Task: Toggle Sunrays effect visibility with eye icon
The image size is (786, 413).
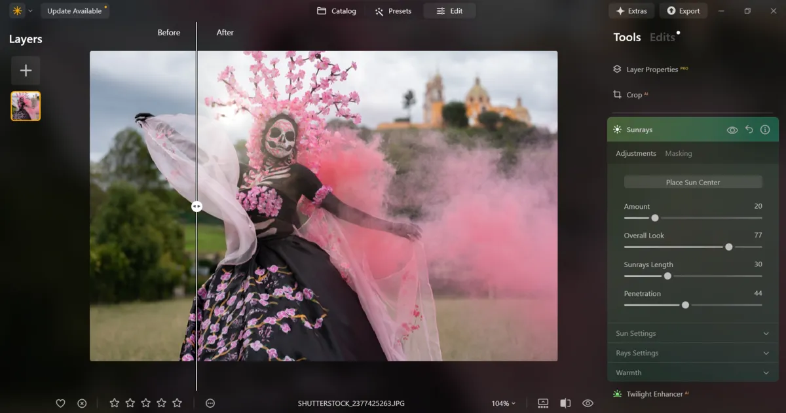Action: pyautogui.click(x=732, y=130)
